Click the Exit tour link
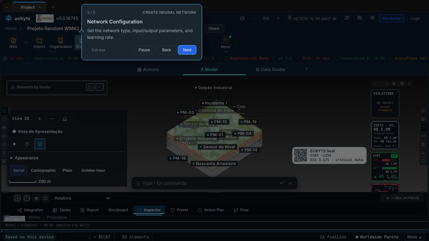The width and height of the screenshot is (429, 241). [x=99, y=50]
